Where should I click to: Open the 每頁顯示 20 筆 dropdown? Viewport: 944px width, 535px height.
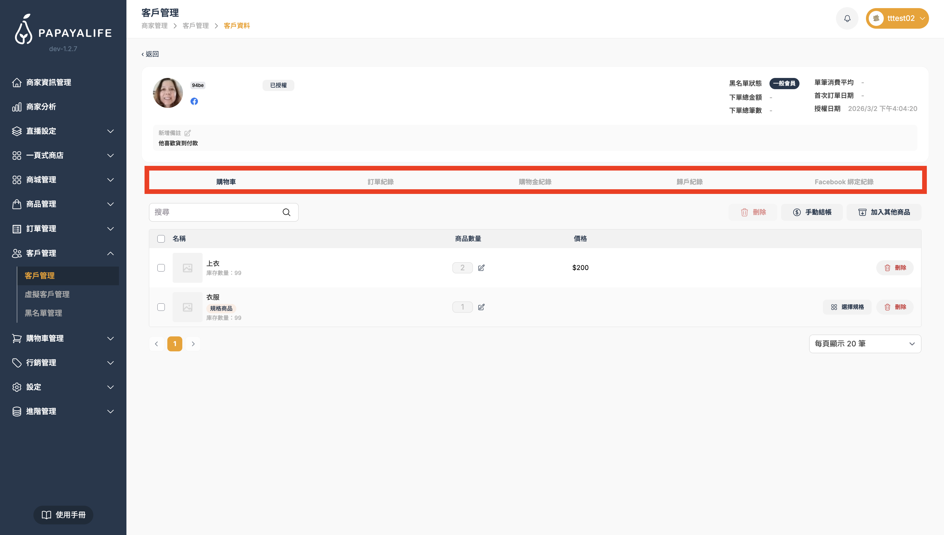click(864, 344)
